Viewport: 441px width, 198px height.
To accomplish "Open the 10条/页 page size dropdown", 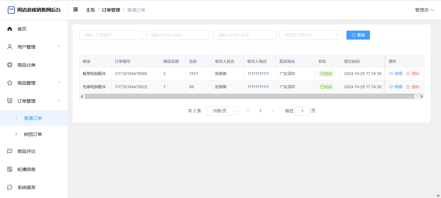I will [x=222, y=111].
